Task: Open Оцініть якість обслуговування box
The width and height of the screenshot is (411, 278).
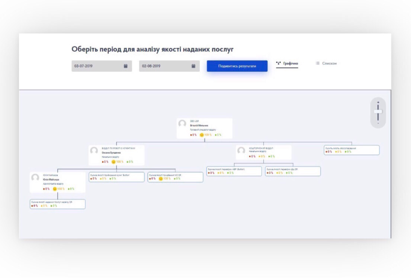Action: pyautogui.click(x=352, y=150)
